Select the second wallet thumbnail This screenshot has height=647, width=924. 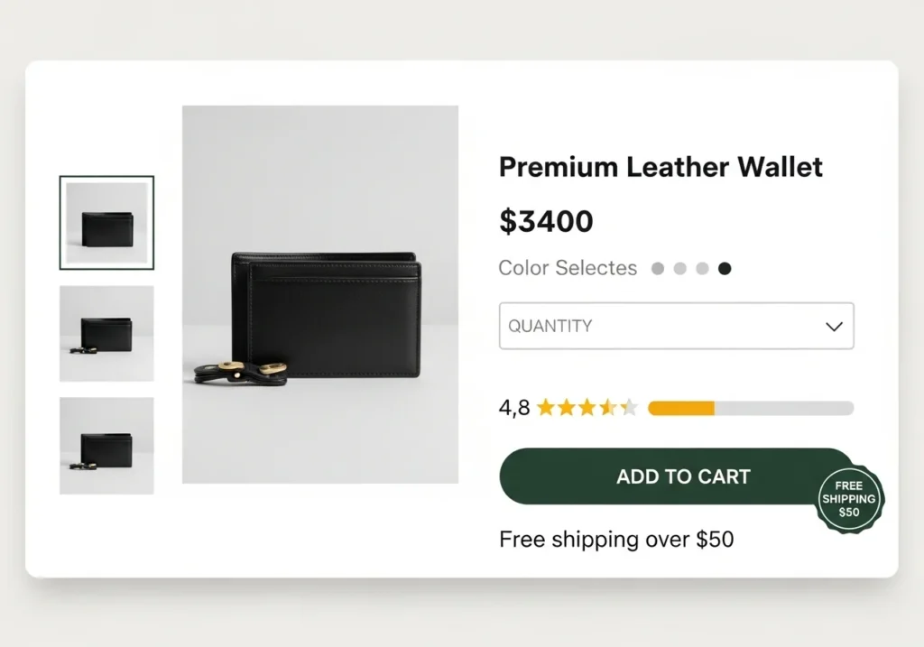click(x=106, y=334)
